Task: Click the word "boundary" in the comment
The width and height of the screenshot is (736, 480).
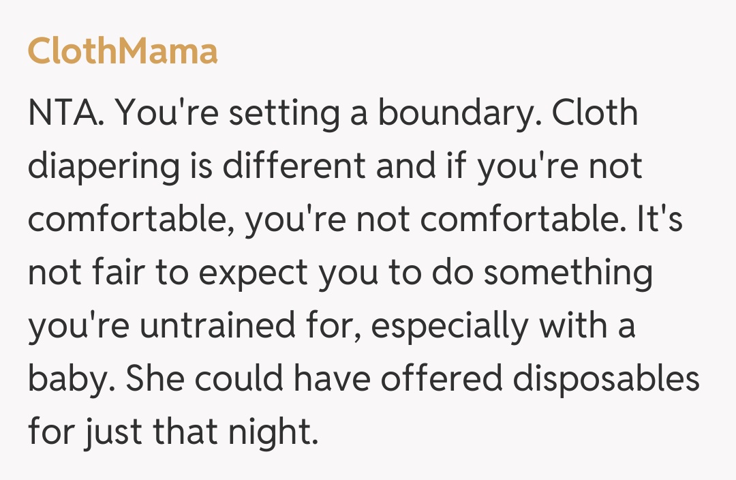Action: 457,114
